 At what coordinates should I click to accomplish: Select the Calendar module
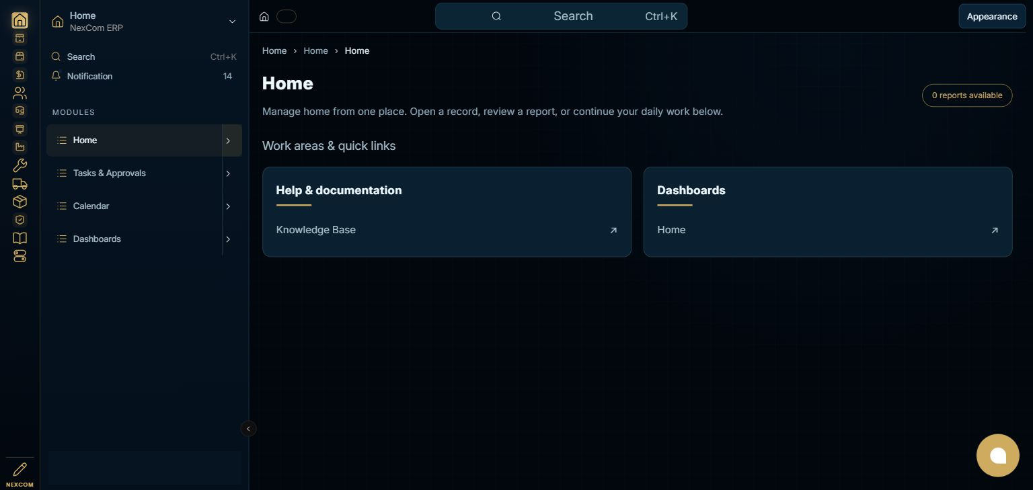(135, 206)
